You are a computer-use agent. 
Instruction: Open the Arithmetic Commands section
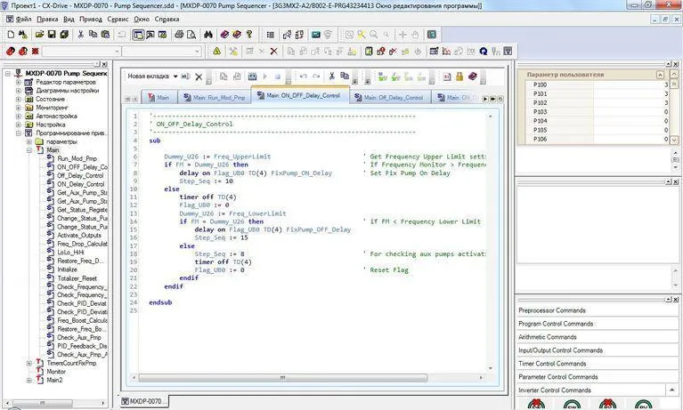(548, 337)
